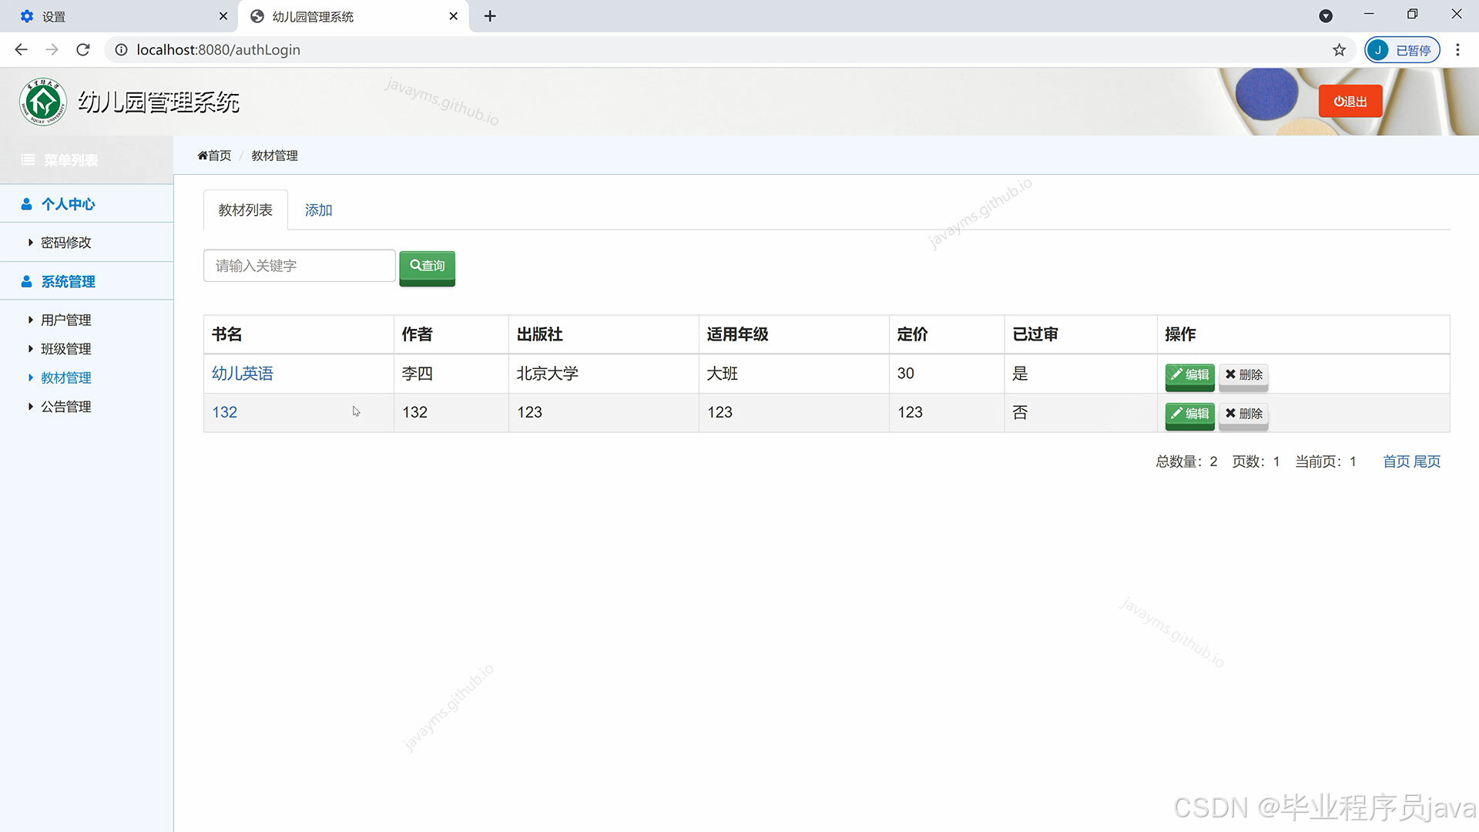Open 公告管理 page
Screen dimensions: 1479x832
coord(66,407)
